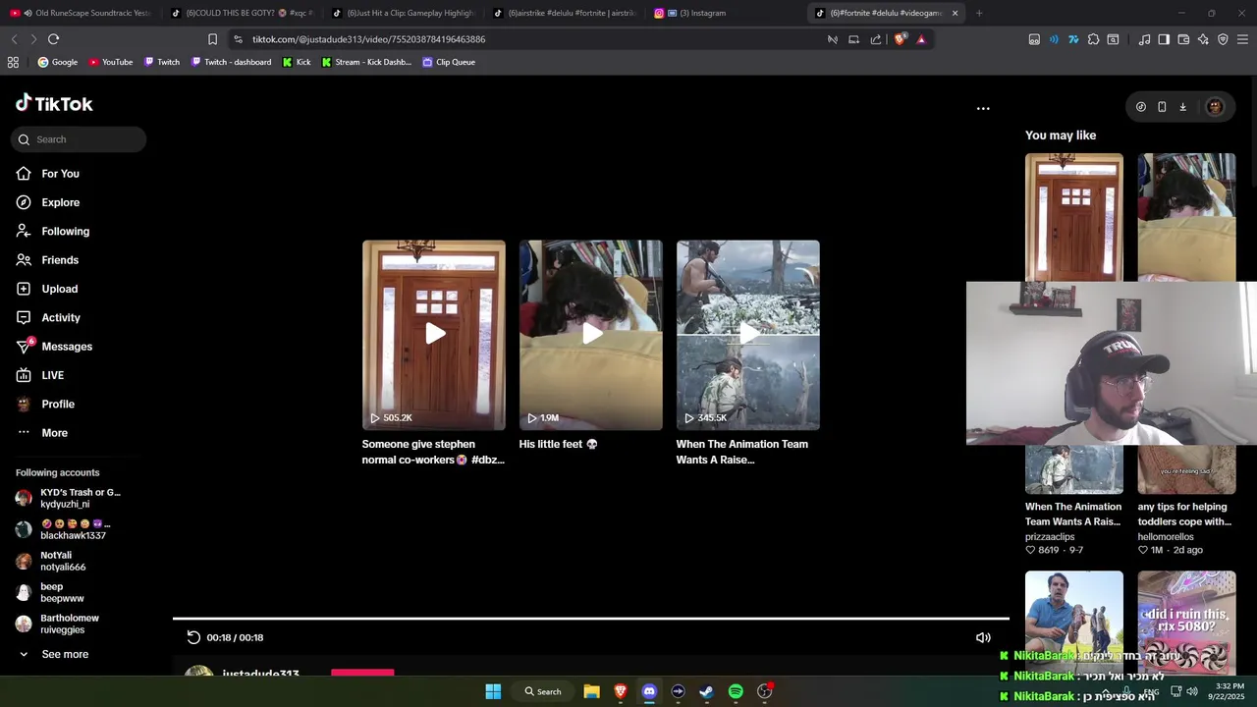The image size is (1257, 707).
Task: Open the three-dot video options menu
Action: pos(983,109)
